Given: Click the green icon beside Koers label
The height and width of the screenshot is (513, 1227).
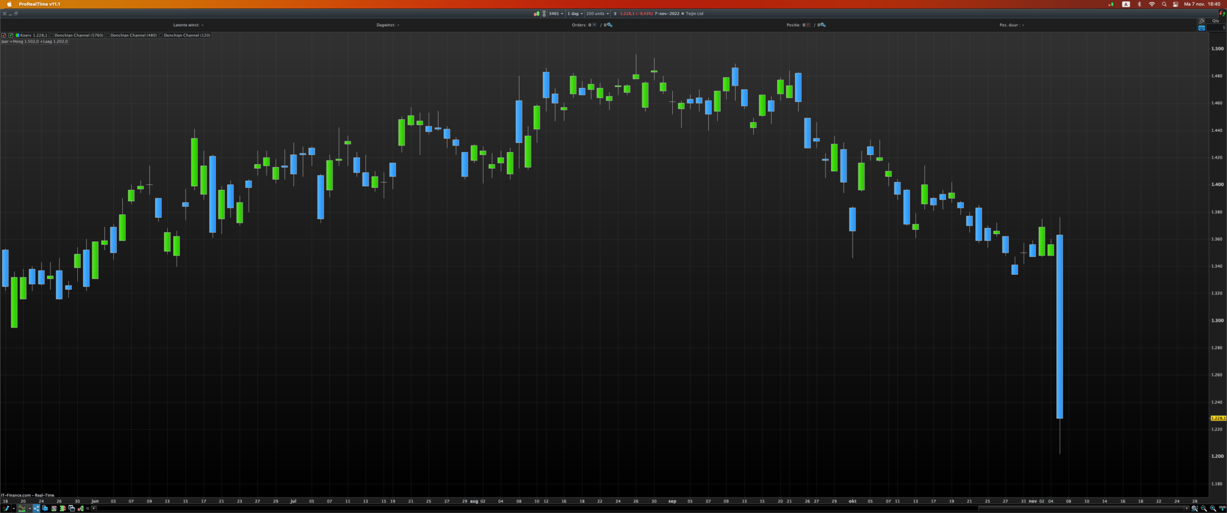Looking at the screenshot, I should click(11, 35).
